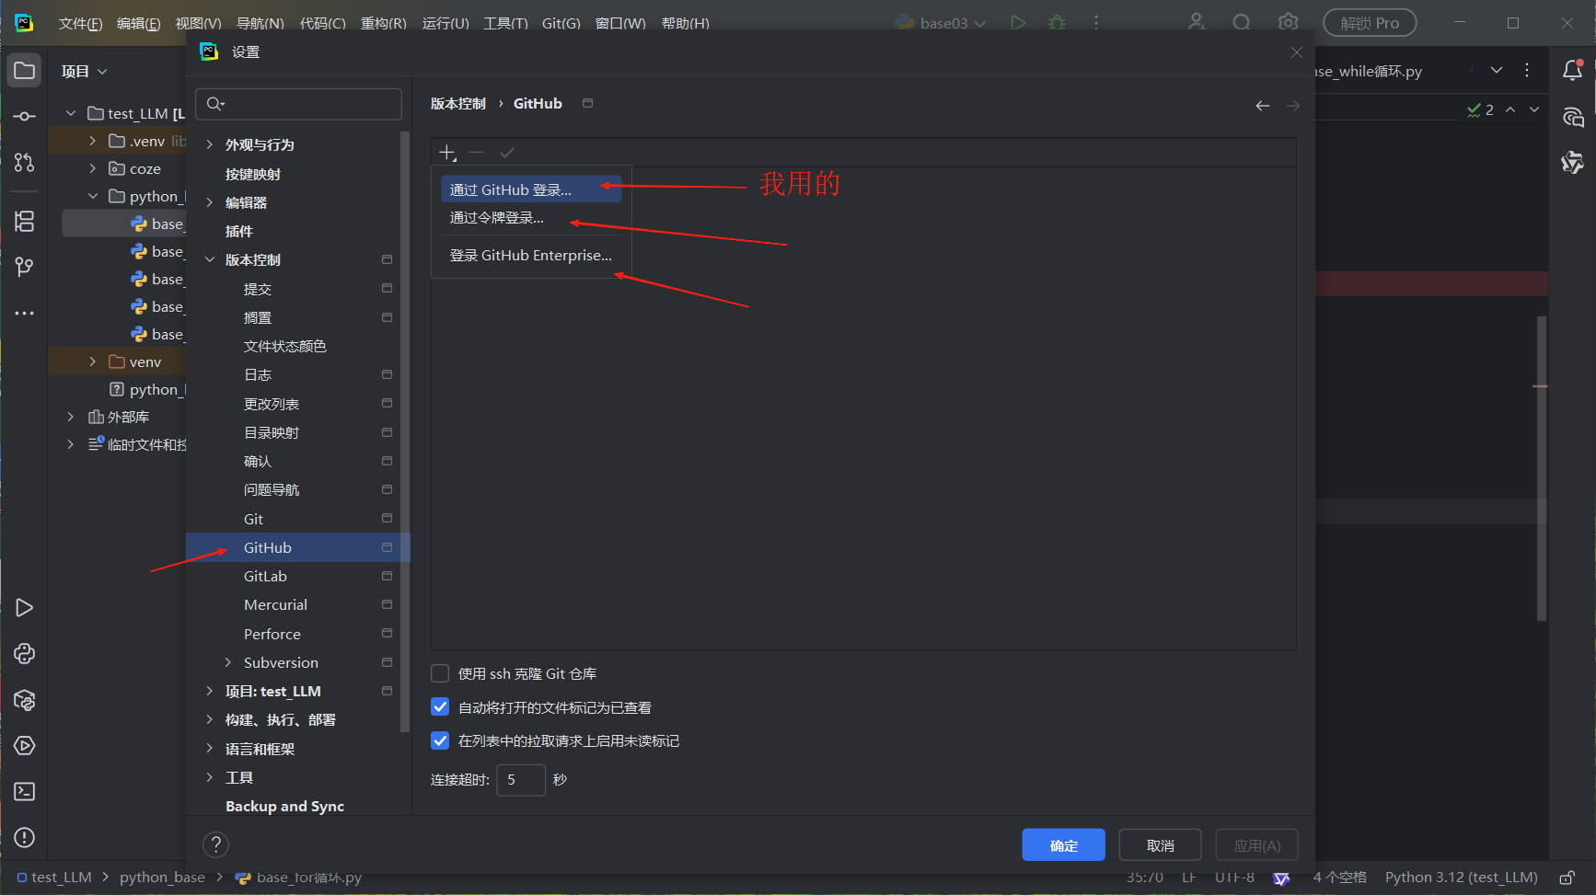Click Python 3.12 (test_LLM) interpreter in status bar
1596x895 pixels.
click(1461, 878)
